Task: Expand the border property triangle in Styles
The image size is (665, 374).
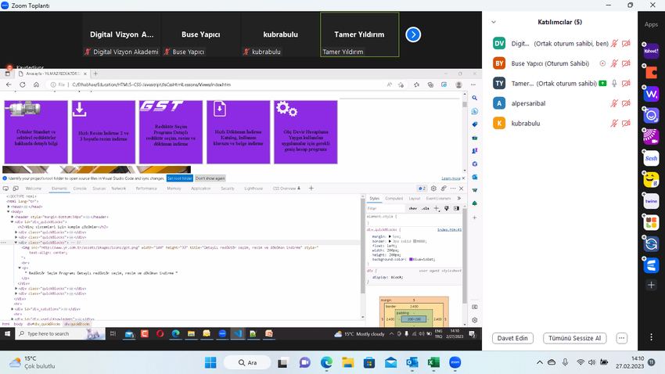Action: [390, 241]
